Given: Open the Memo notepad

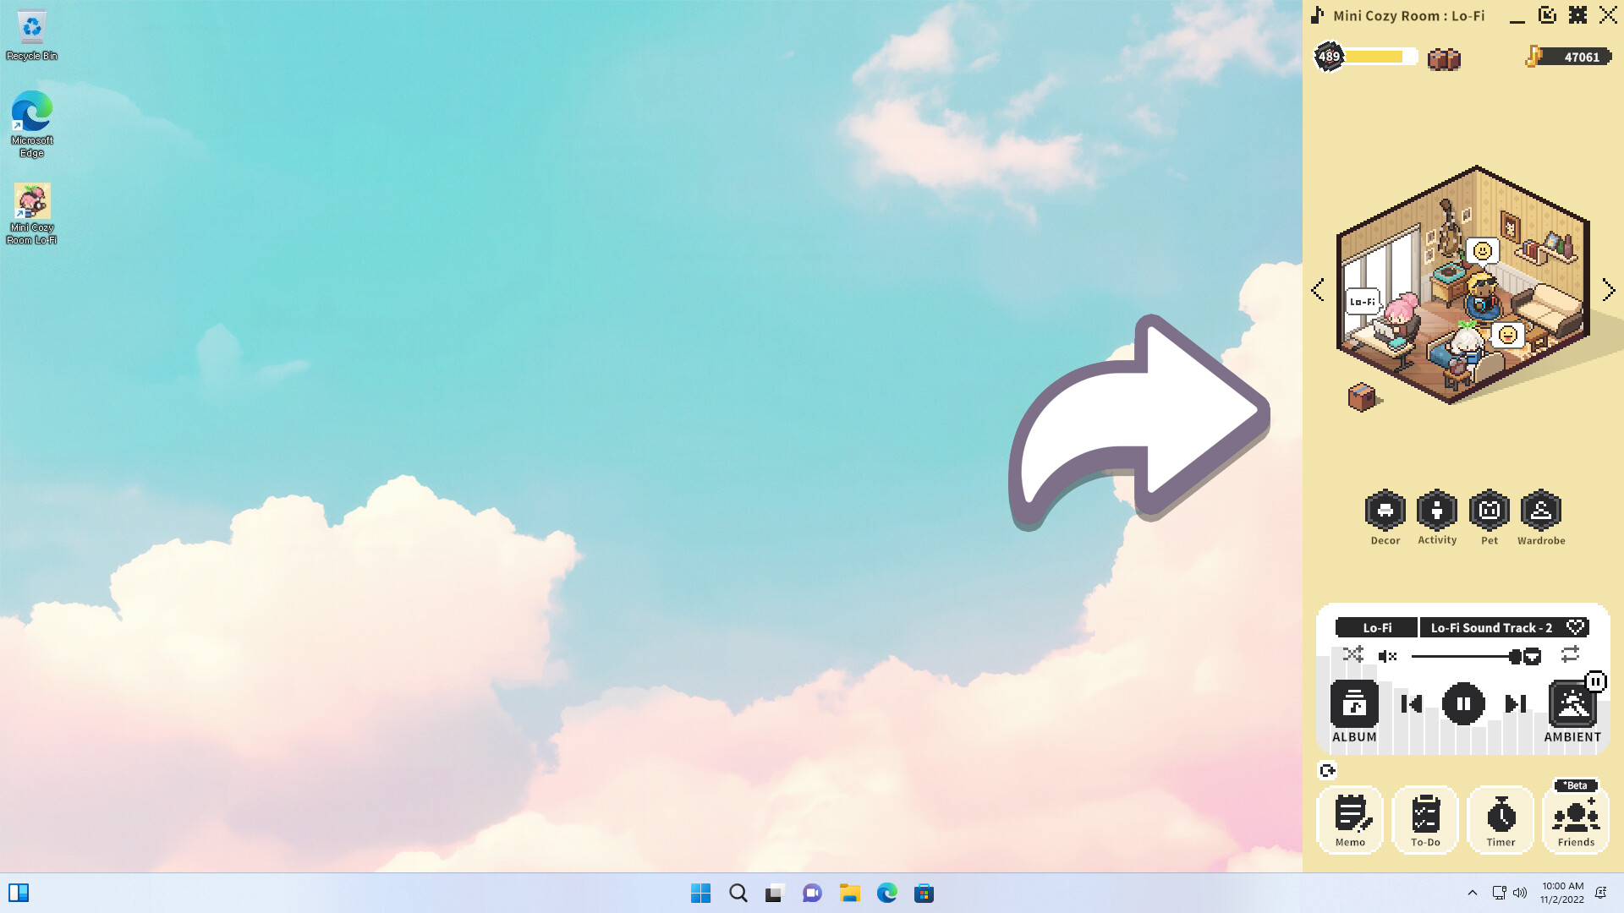Looking at the screenshot, I should [1350, 818].
